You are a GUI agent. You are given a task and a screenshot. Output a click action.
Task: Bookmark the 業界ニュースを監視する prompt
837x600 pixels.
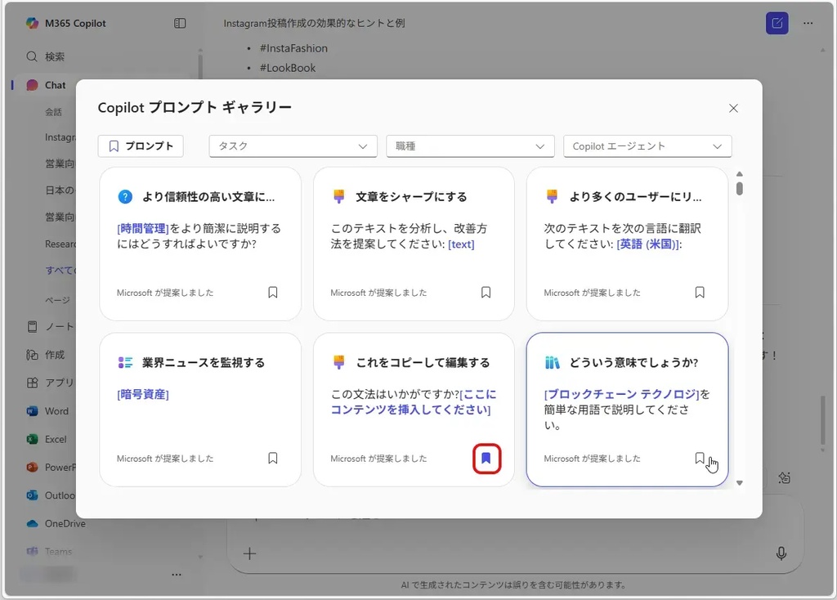[273, 459]
